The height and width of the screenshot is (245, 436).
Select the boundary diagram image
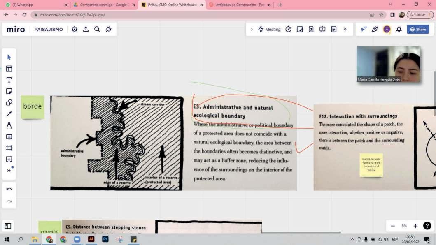tap(117, 143)
